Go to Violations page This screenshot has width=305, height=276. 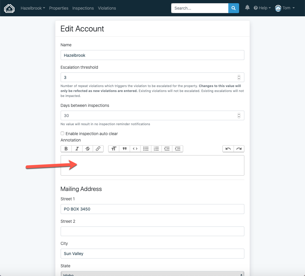[107, 8]
